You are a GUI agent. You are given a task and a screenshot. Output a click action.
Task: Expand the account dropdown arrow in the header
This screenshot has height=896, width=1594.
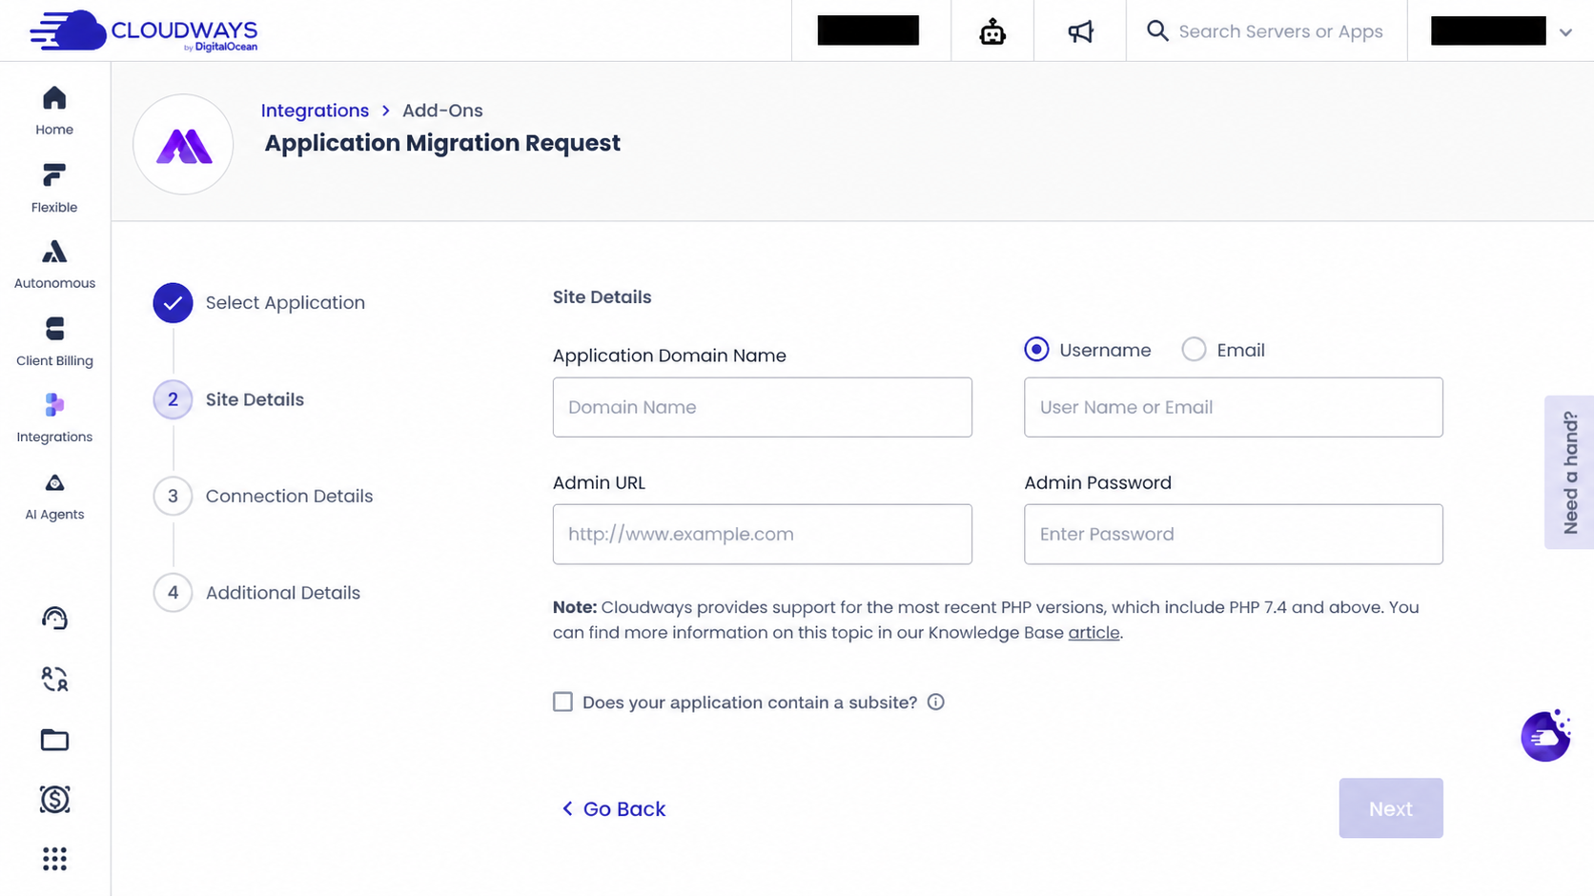click(1565, 31)
